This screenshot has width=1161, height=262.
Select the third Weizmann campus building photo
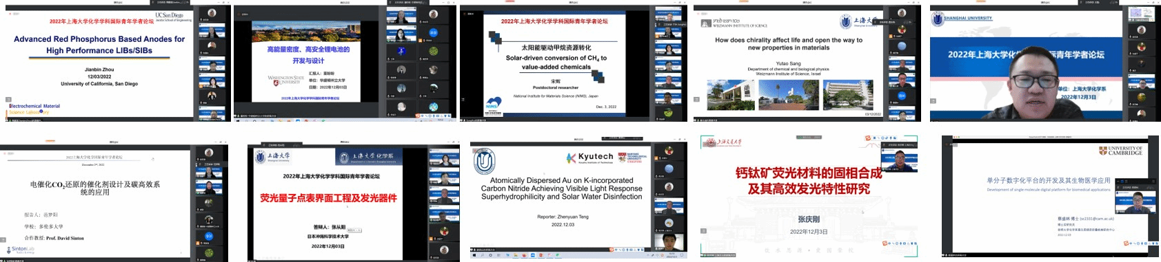click(848, 95)
